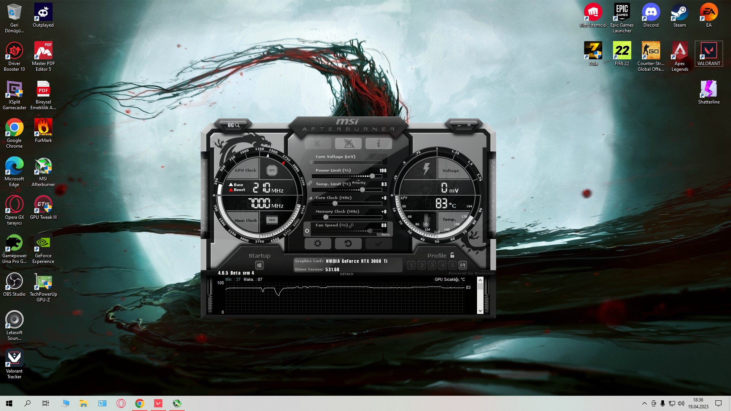The height and width of the screenshot is (411, 731).
Task: Toggle Apply at Windows Startup button
Action: pos(259,265)
